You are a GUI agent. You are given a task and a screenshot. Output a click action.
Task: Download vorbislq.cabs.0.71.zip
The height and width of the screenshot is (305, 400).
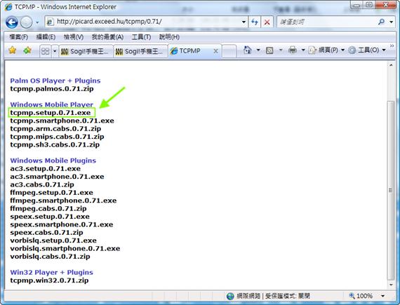coord(51,257)
